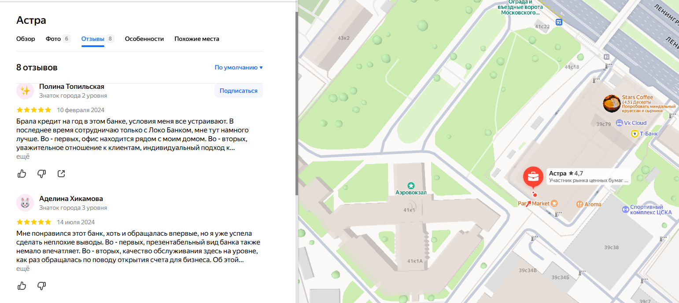The image size is (679, 303).
Task: Open Полина Топильская's profile name
Action: 72,87
